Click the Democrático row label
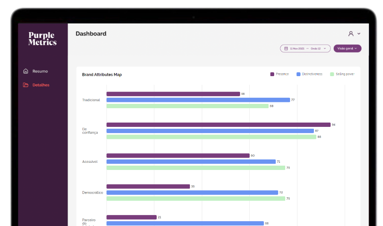The height and width of the screenshot is (226, 383). 93,192
